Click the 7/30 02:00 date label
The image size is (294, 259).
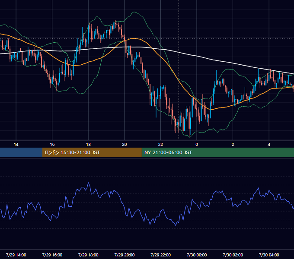pyautogui.click(x=233, y=255)
